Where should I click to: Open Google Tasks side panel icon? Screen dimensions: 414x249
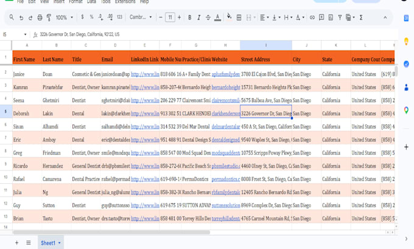[x=406, y=64]
